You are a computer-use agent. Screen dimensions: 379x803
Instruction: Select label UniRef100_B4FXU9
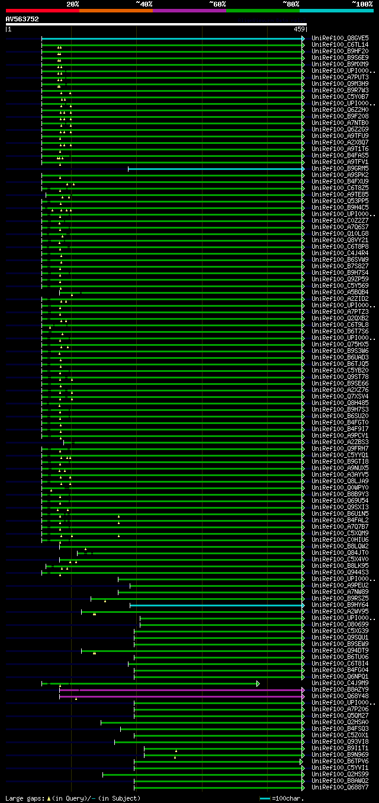340,181
